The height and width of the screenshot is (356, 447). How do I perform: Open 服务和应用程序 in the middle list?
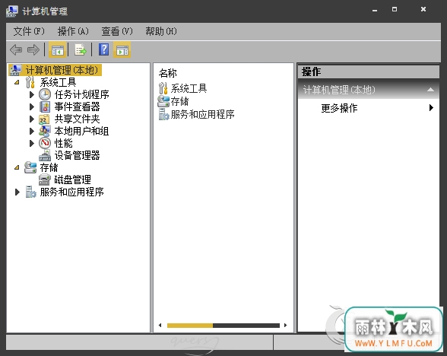(203, 114)
